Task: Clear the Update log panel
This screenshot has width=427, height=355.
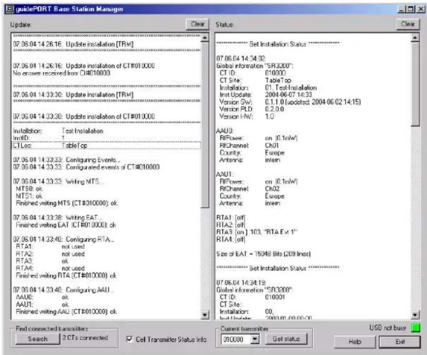Action: pyautogui.click(x=197, y=24)
